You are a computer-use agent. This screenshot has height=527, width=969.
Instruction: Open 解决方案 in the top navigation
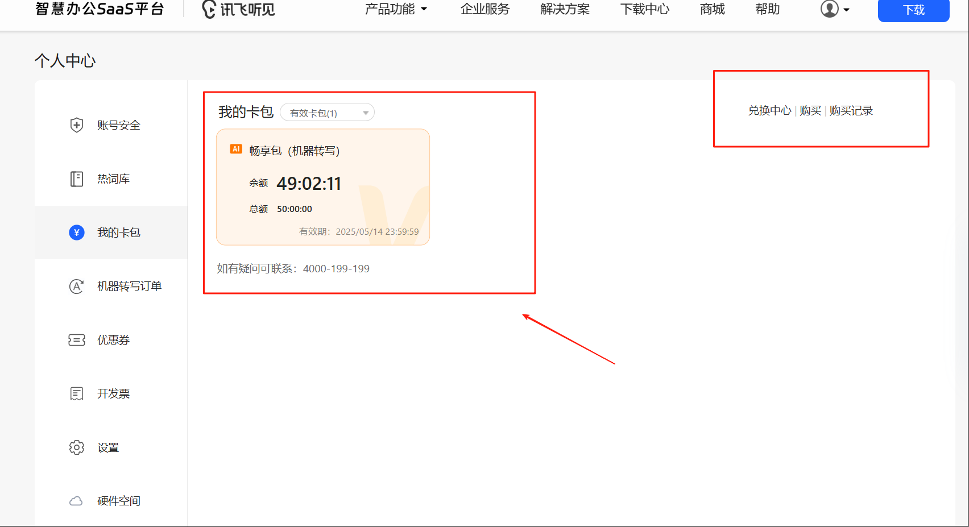(565, 9)
